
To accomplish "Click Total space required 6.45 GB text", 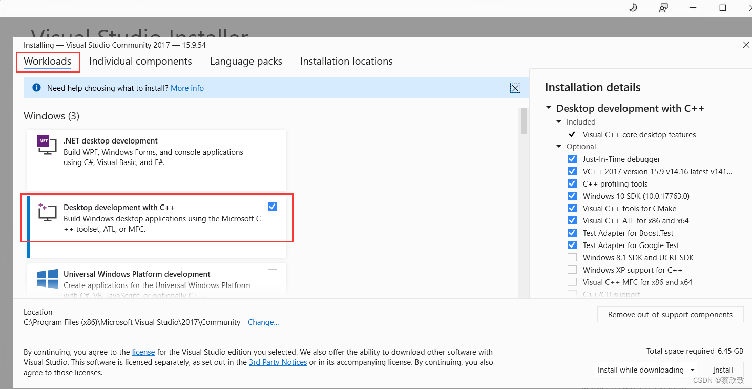I will coord(695,351).
